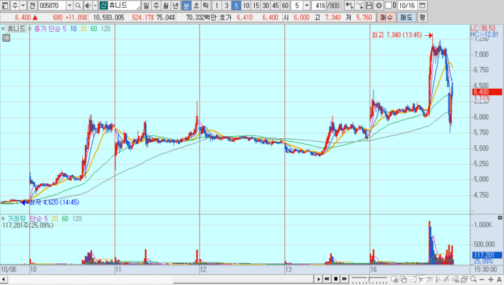Viewport: 504px width, 285px height.
Task: Click the horizontal chart scrollbar thumb
Action: [245, 279]
